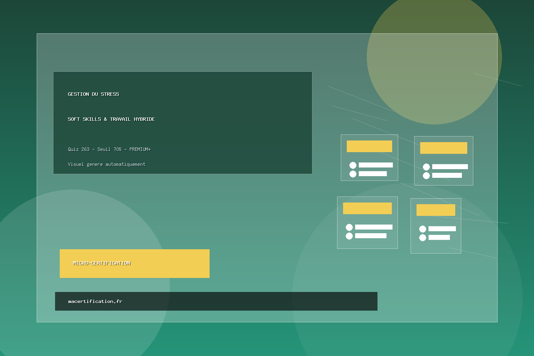Select the GESTION DU STRESS heading

(x=93, y=94)
